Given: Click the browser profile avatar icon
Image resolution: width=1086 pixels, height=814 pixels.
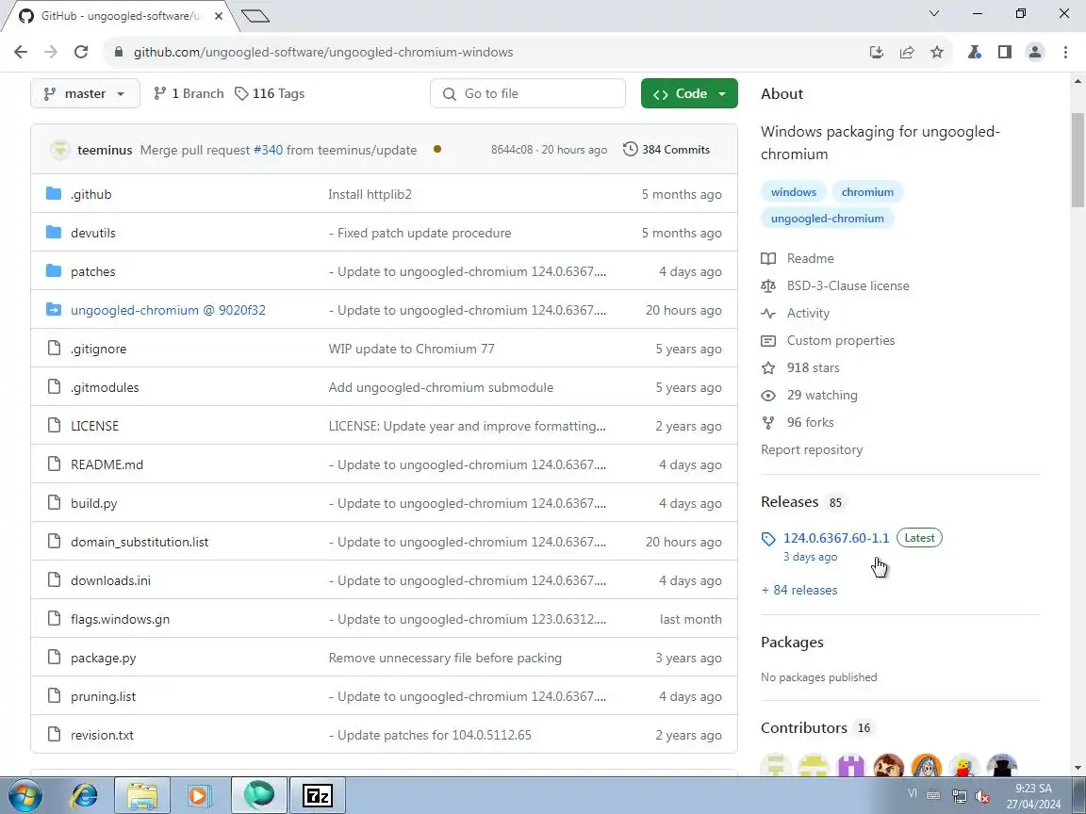Looking at the screenshot, I should [1035, 52].
